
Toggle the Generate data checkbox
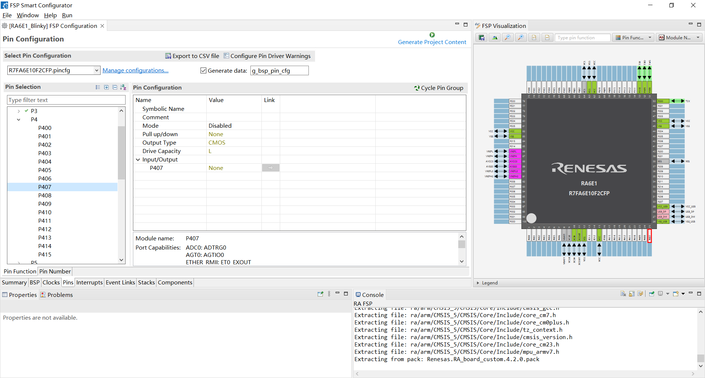[203, 70]
